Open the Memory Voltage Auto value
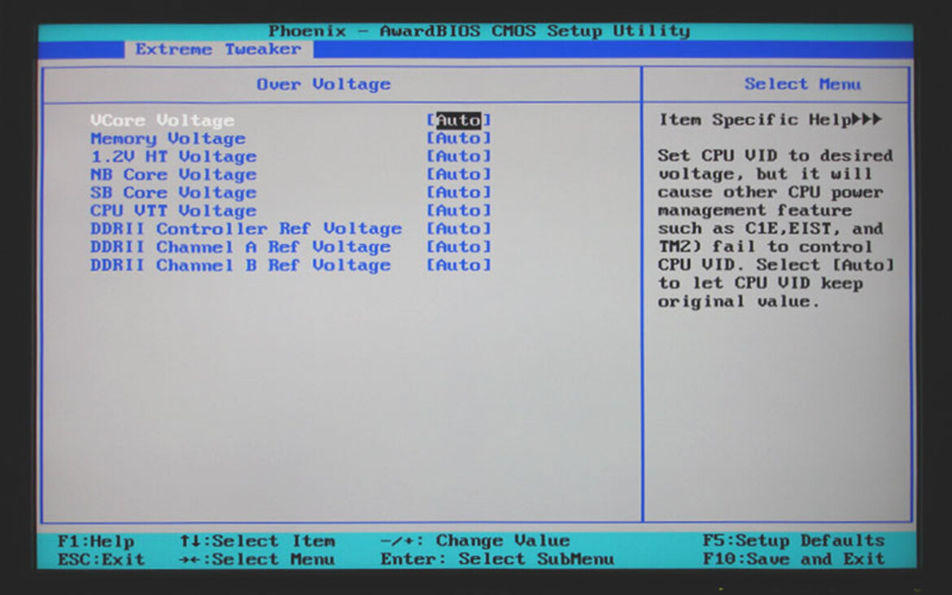The height and width of the screenshot is (595, 952). tap(458, 138)
